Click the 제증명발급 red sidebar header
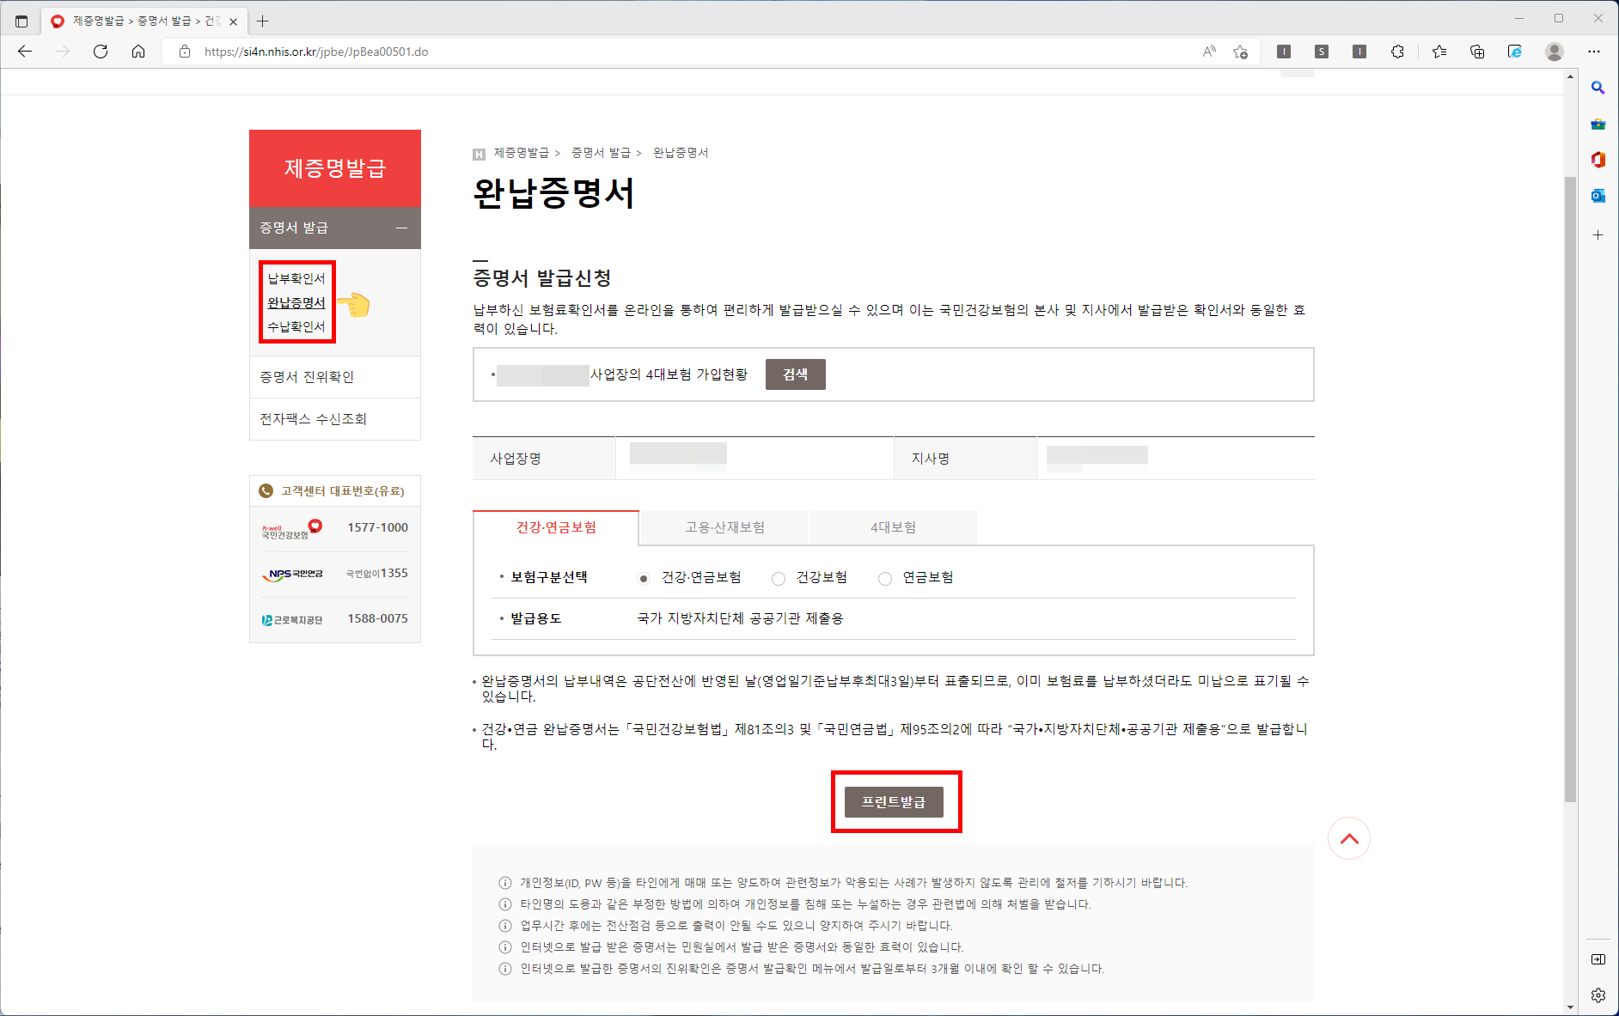1619x1016 pixels. click(335, 168)
